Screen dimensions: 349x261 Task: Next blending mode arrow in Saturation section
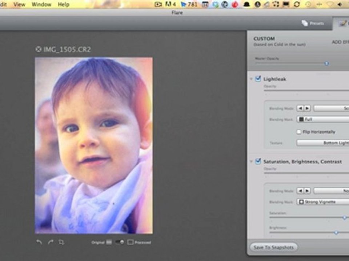point(307,191)
